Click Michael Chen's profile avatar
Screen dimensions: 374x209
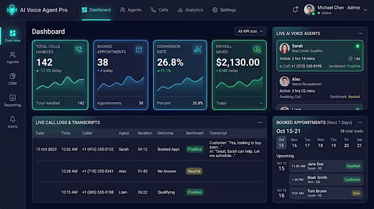pyautogui.click(x=309, y=10)
